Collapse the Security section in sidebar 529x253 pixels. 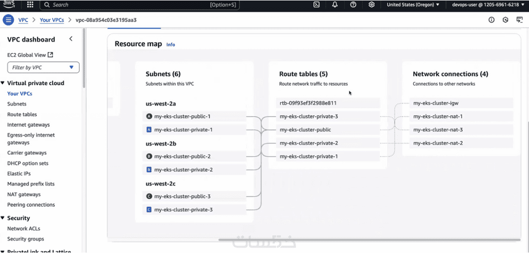point(3,218)
